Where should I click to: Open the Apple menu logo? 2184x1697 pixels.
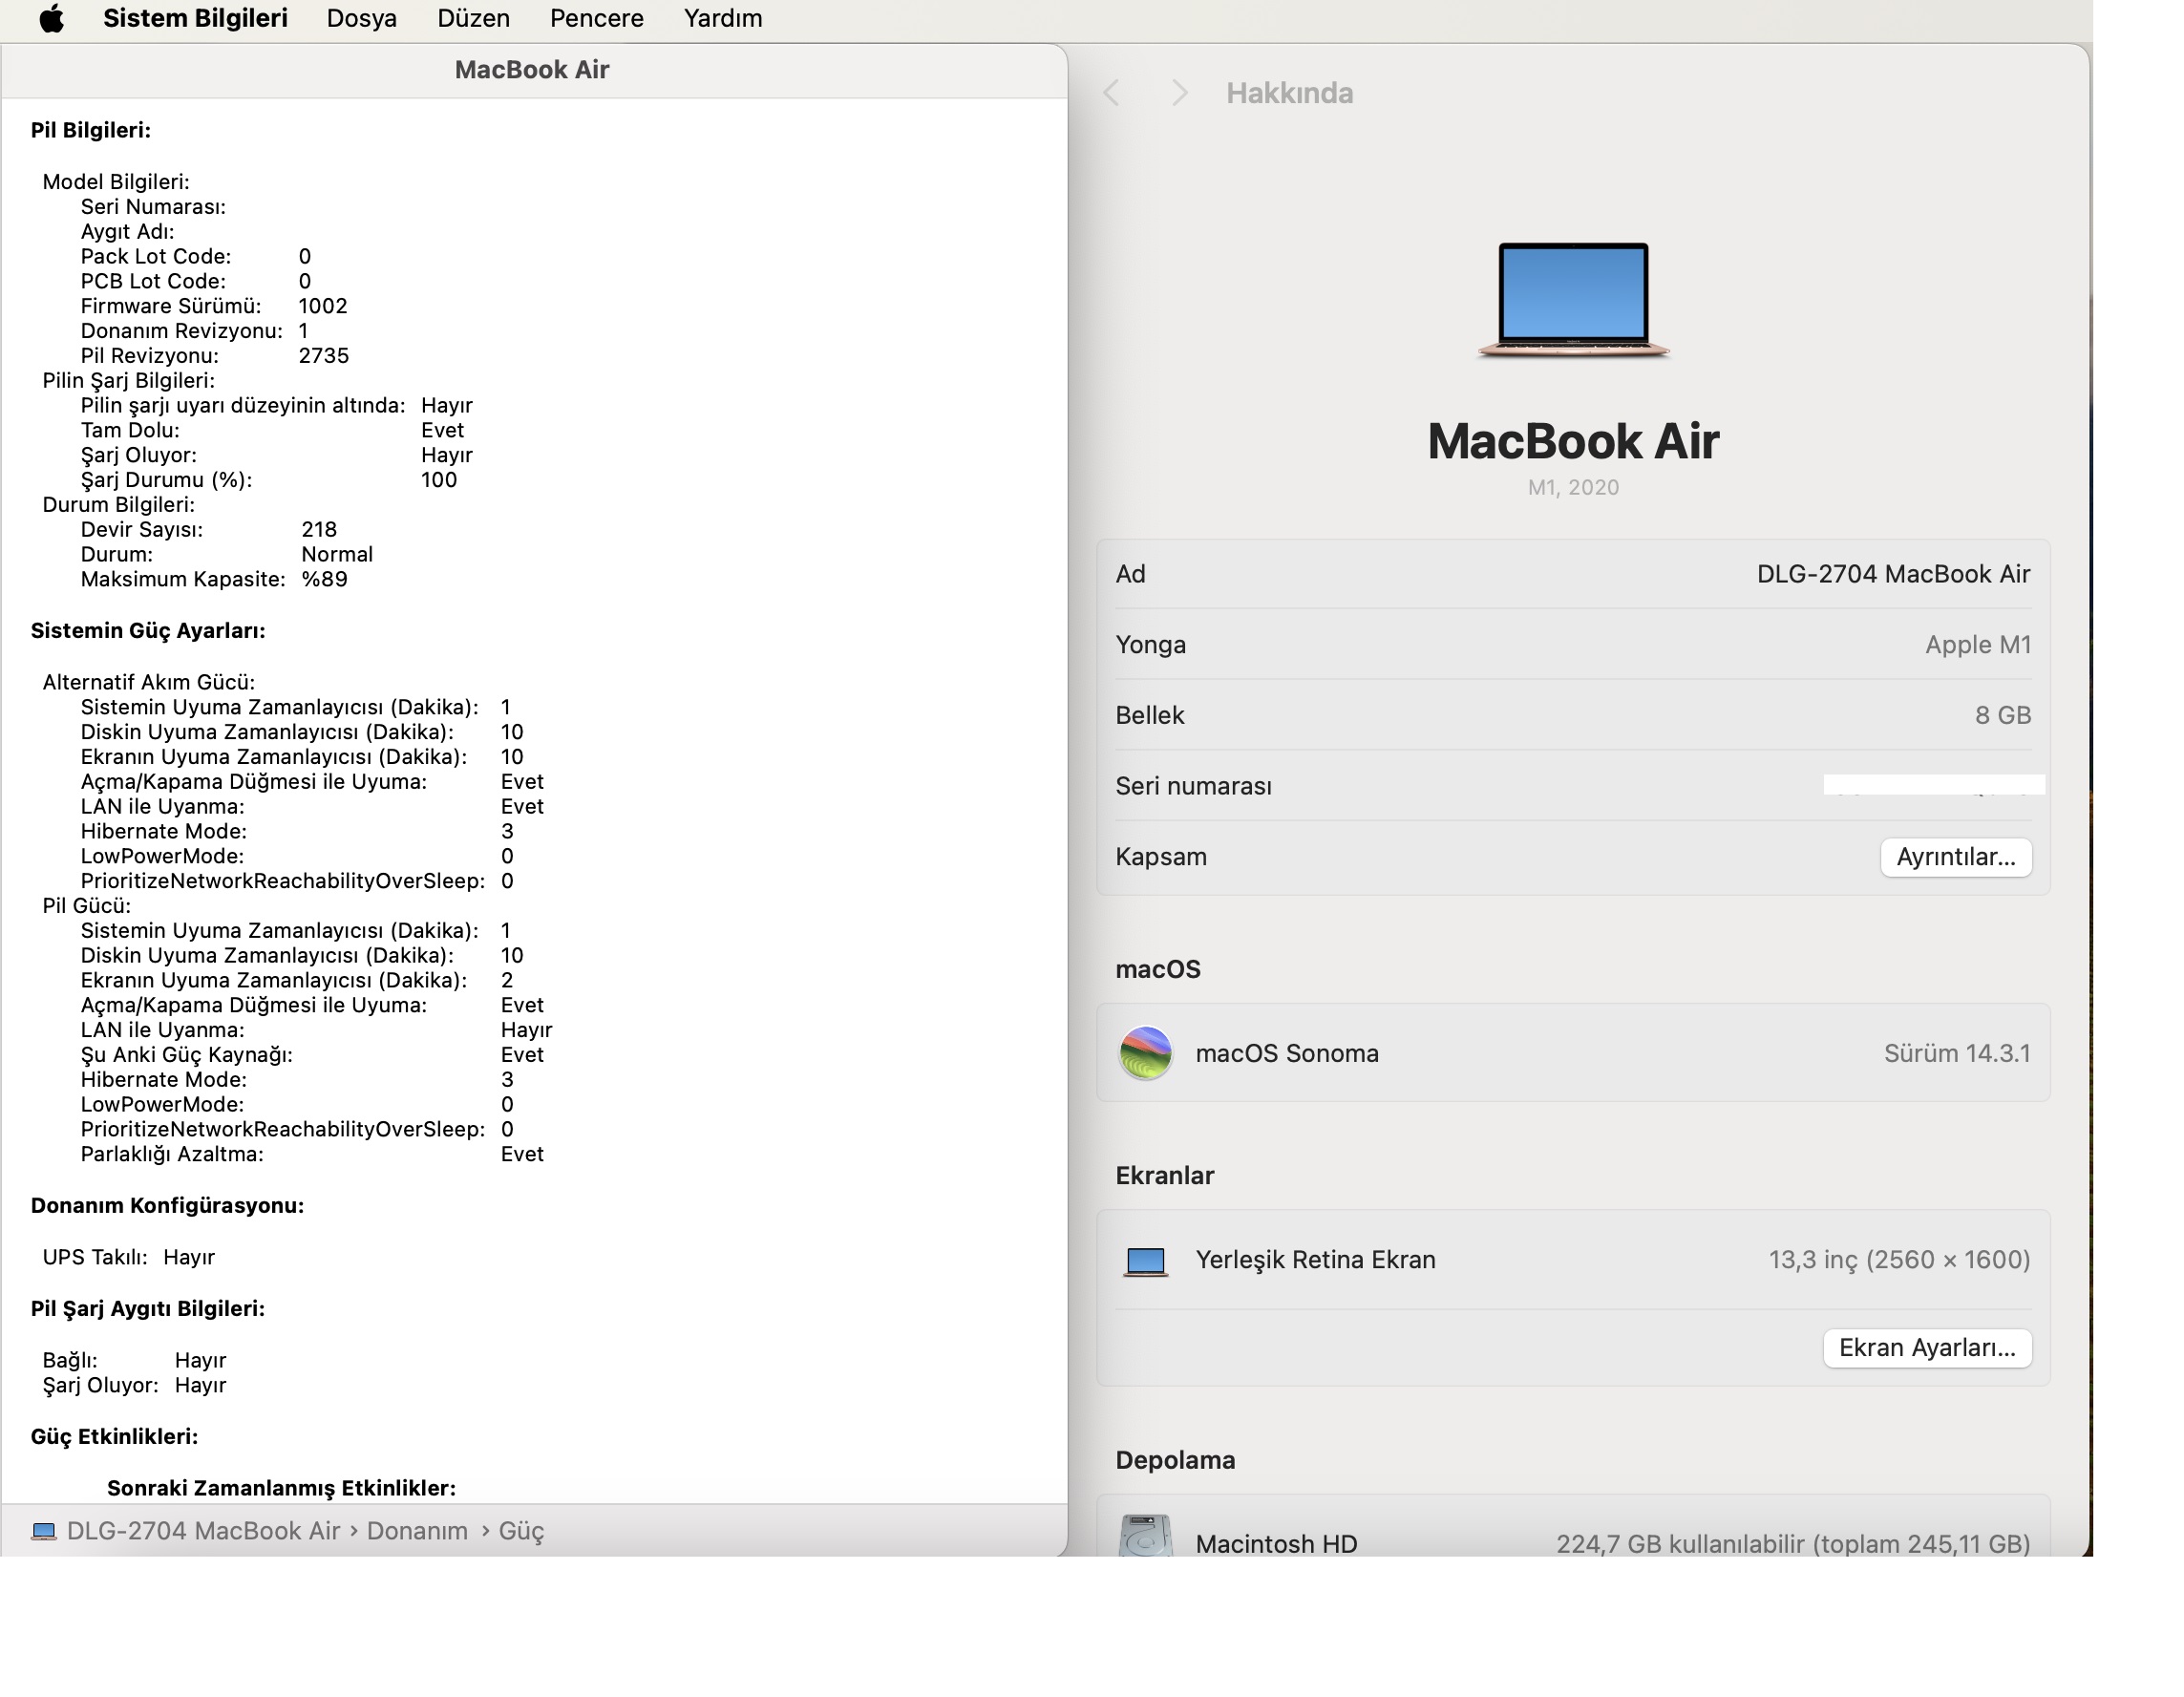pyautogui.click(x=52, y=18)
